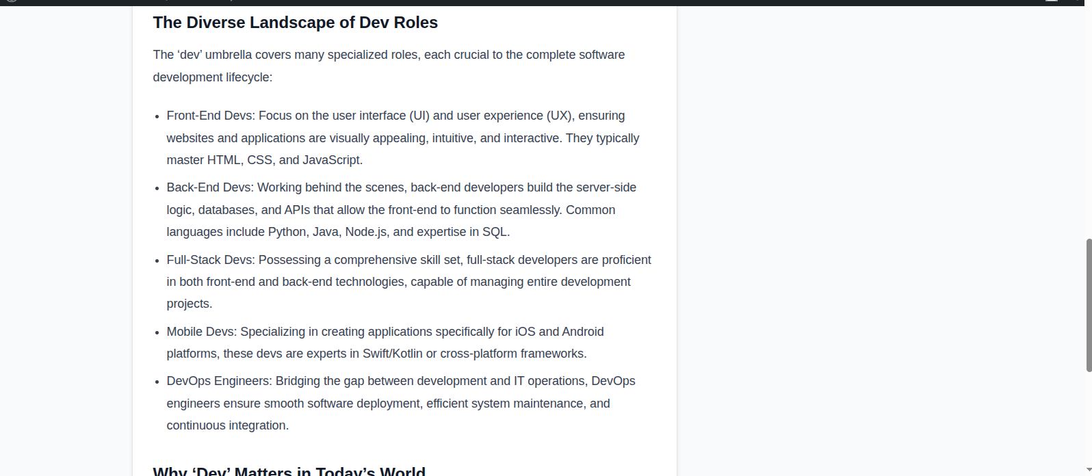This screenshot has height=476, width=1092.
Task: Click the text "Full-Stack Devs" list item
Action: (209, 260)
